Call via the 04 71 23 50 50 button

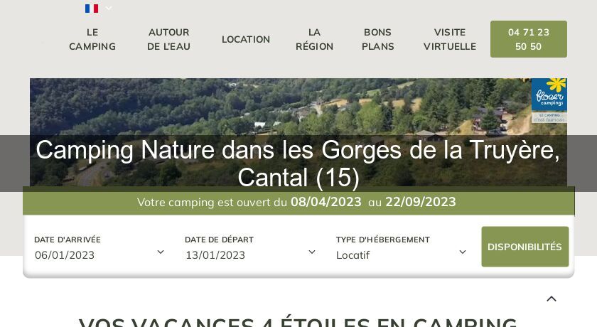click(529, 39)
